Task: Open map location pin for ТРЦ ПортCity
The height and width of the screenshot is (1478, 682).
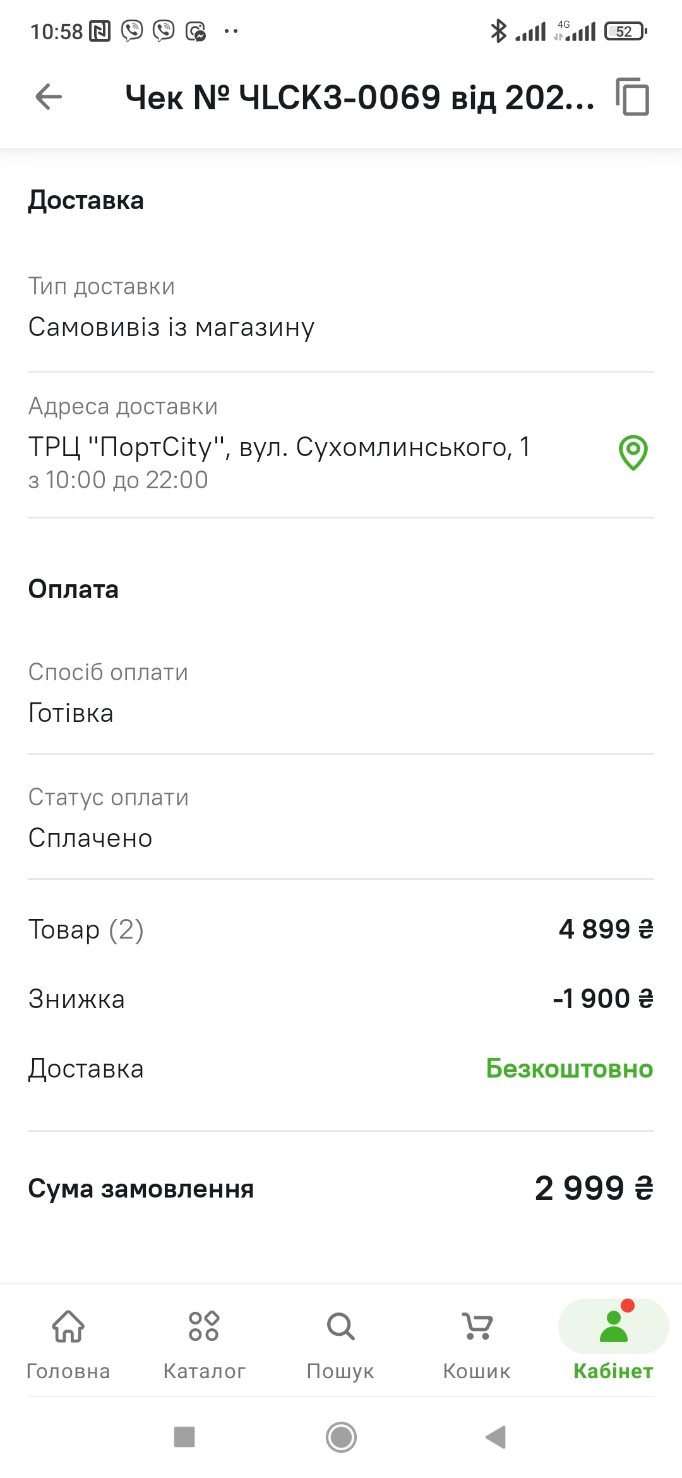Action: [633, 452]
